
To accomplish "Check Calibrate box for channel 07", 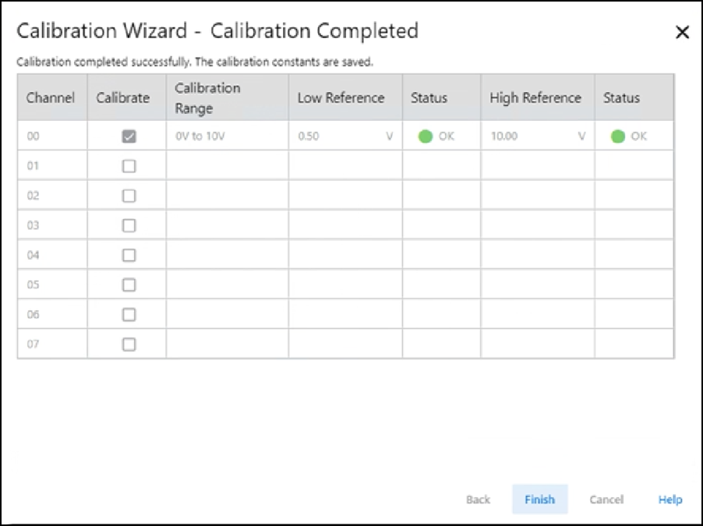I will [x=129, y=344].
